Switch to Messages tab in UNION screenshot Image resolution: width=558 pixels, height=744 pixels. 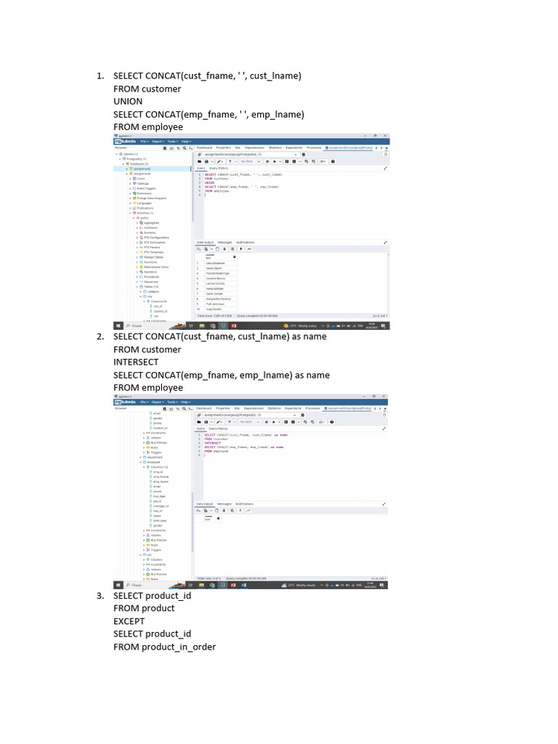(225, 243)
